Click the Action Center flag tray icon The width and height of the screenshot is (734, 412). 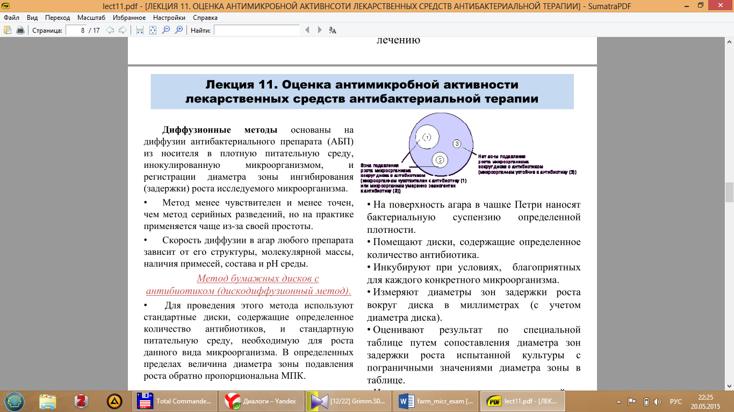pos(632,401)
